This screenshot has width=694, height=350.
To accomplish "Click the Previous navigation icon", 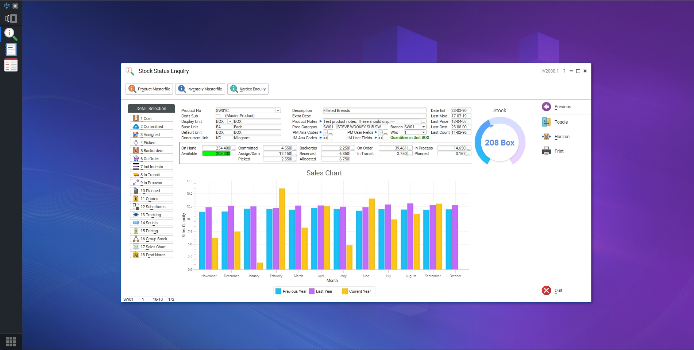I will click(546, 106).
